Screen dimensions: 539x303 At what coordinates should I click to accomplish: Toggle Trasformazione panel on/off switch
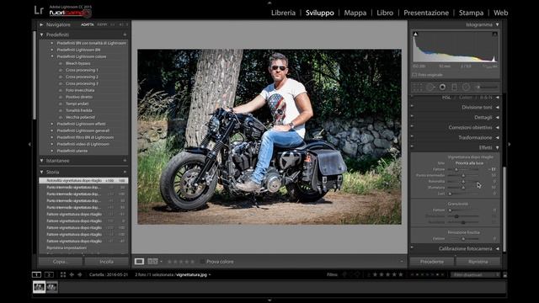[413, 136]
